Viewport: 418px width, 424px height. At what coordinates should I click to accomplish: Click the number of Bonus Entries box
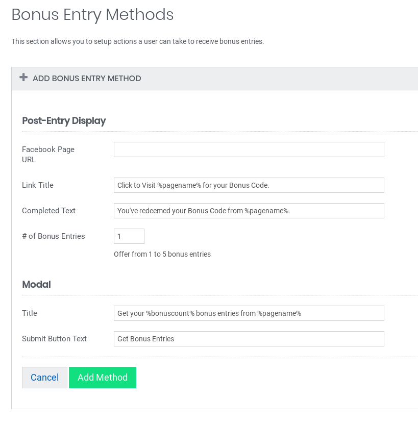point(129,236)
